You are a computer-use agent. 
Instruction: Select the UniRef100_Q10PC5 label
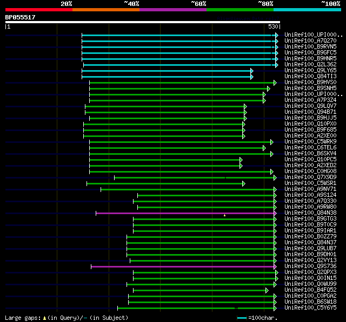(x=310, y=160)
